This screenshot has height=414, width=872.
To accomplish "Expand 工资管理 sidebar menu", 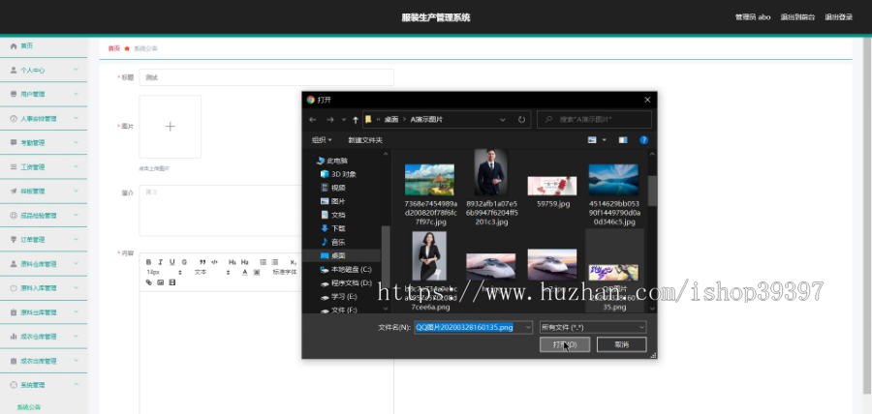I will 44,167.
